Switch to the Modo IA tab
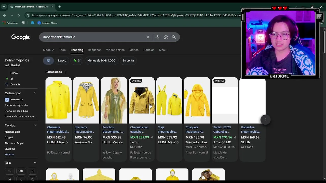 click(x=49, y=50)
